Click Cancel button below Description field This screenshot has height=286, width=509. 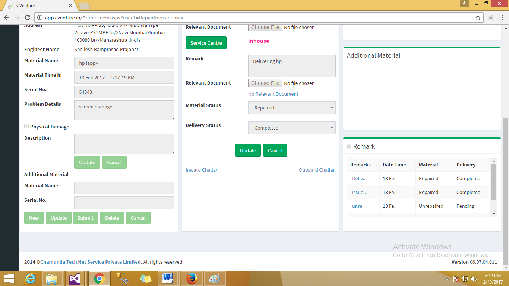114,162
